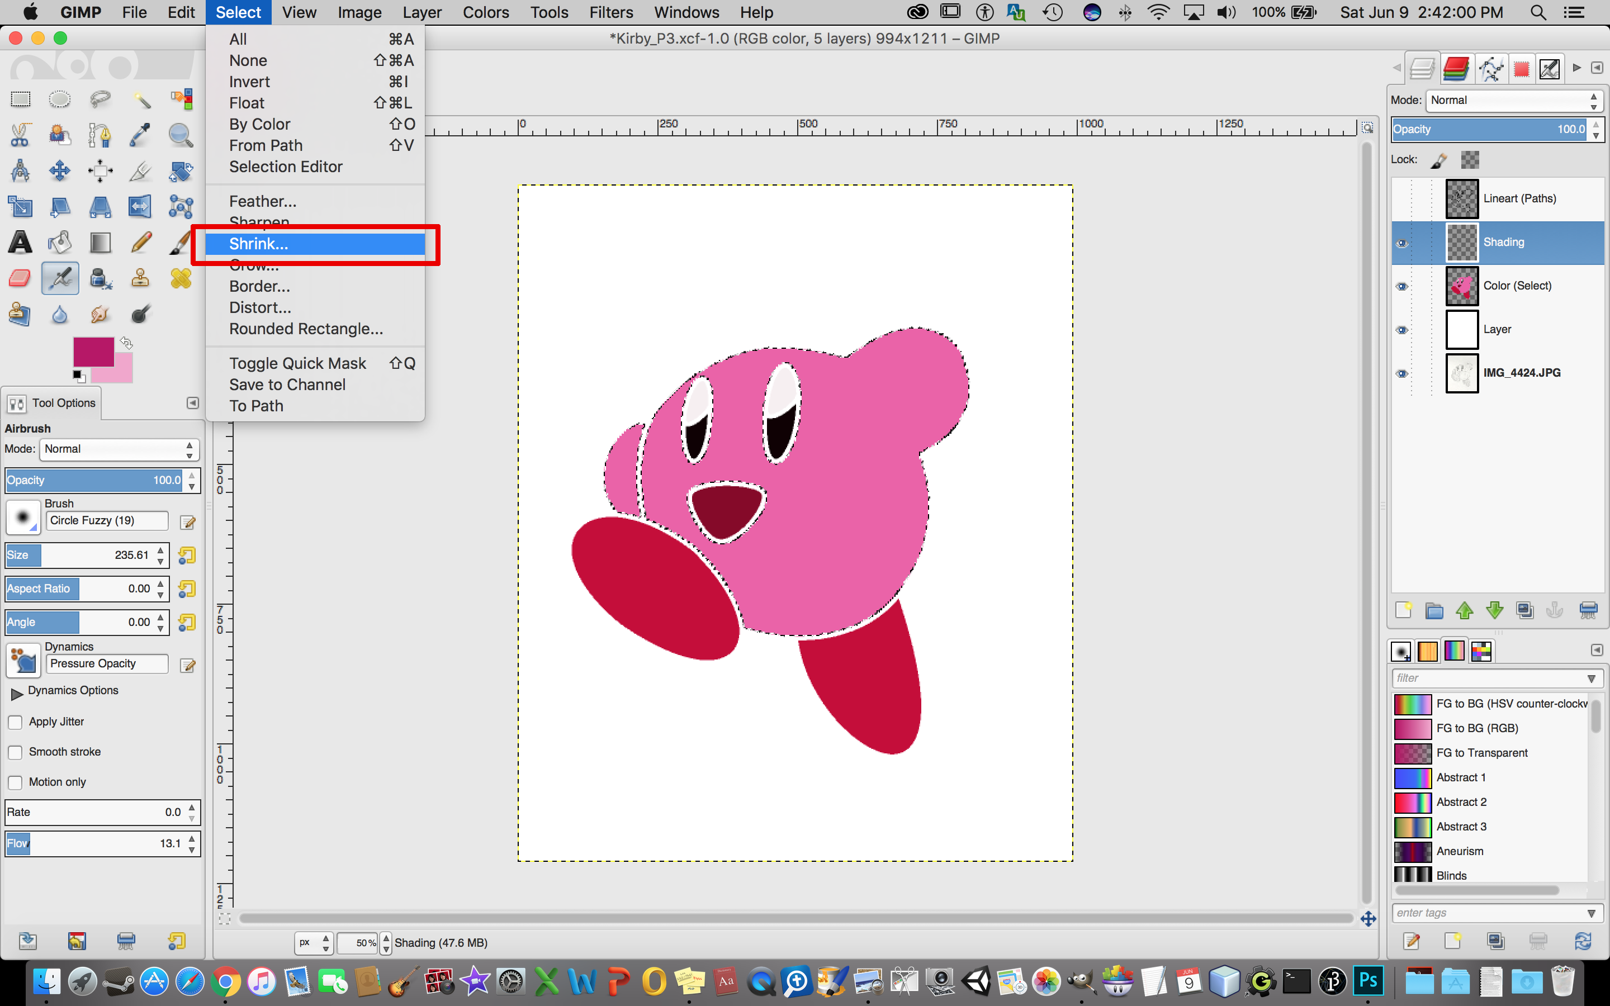Select the Color Picker tool
Viewport: 1610px width, 1006px height.
pos(140,136)
